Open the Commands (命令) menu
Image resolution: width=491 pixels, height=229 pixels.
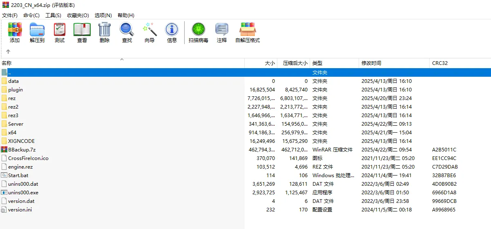point(31,15)
